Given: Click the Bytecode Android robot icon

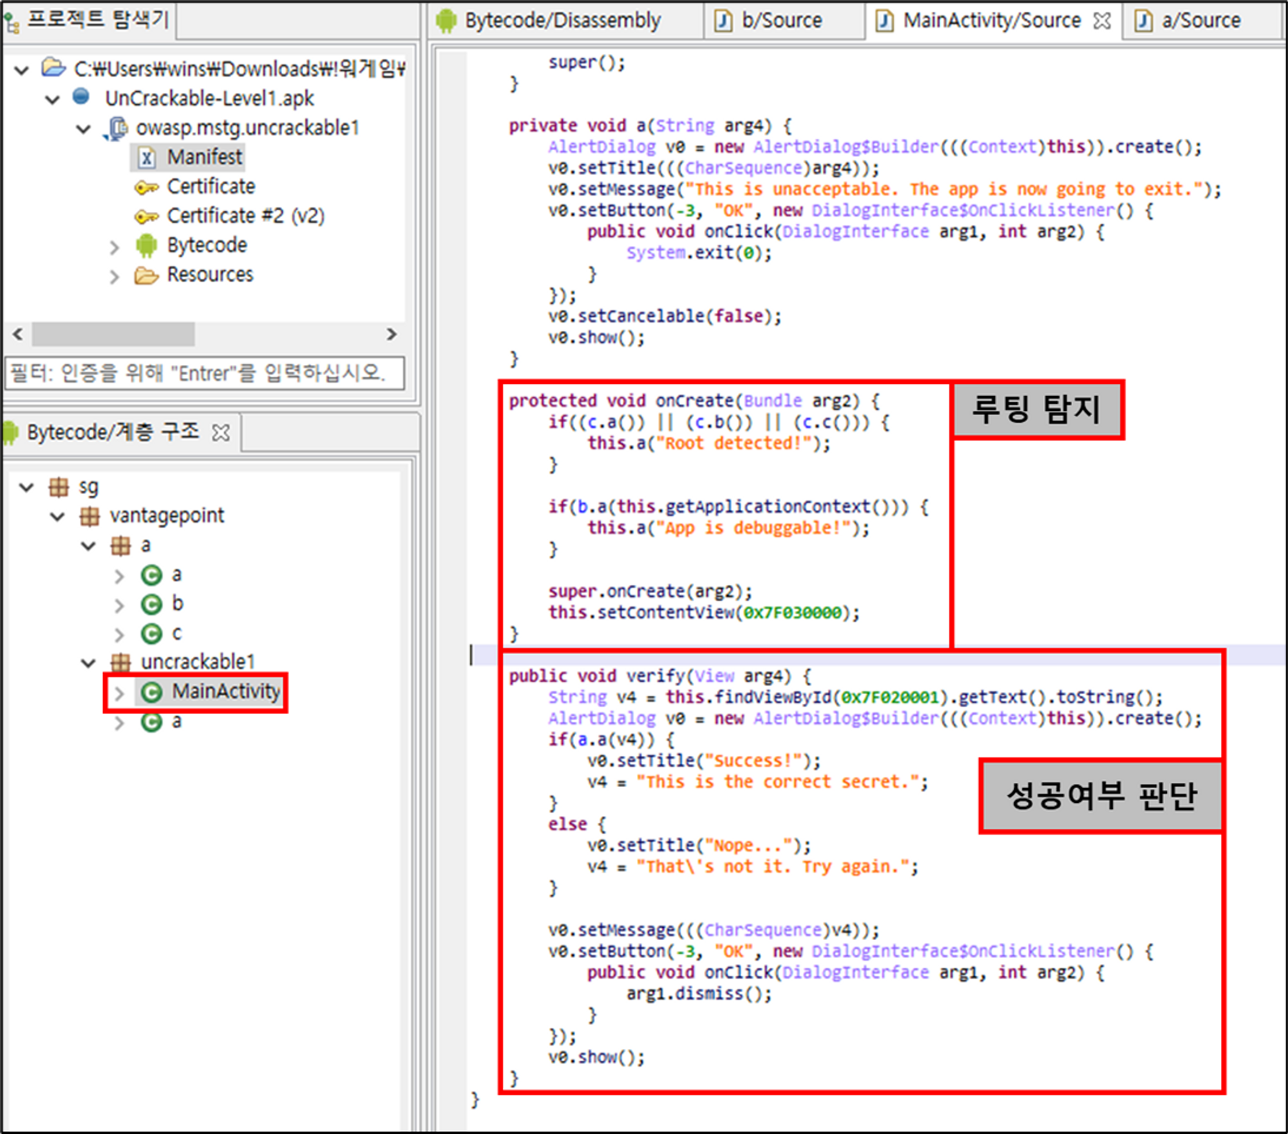Looking at the screenshot, I should [146, 245].
